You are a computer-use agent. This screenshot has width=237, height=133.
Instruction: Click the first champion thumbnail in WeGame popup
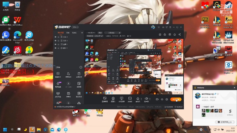[x=203, y=111]
